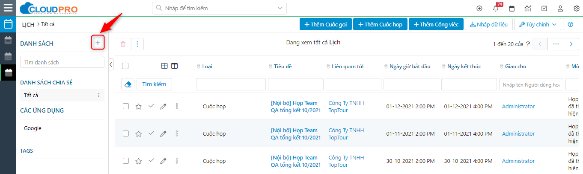Open the settings gear icon
The image size is (583, 174).
pos(576,9)
